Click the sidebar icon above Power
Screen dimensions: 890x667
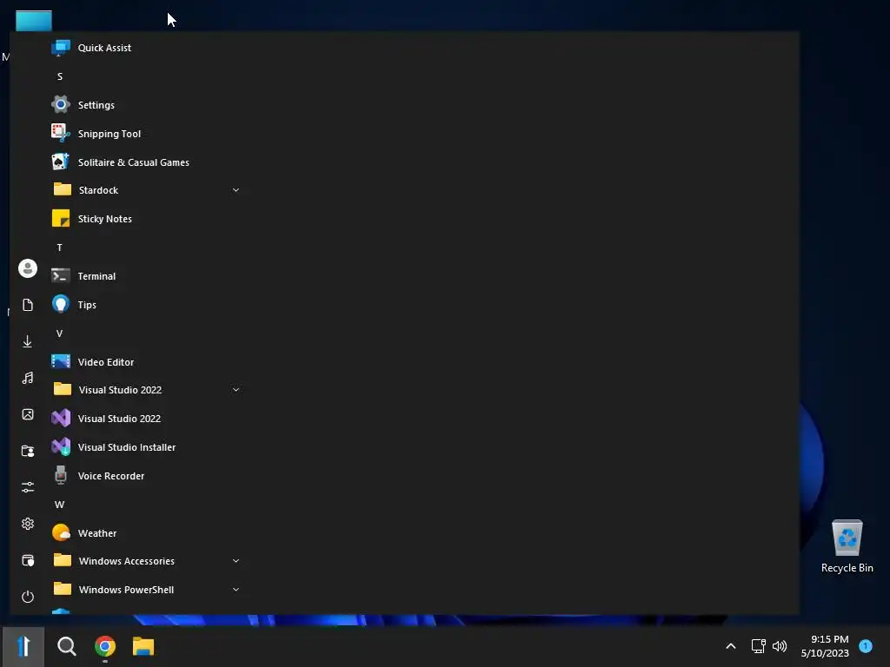pyautogui.click(x=27, y=560)
